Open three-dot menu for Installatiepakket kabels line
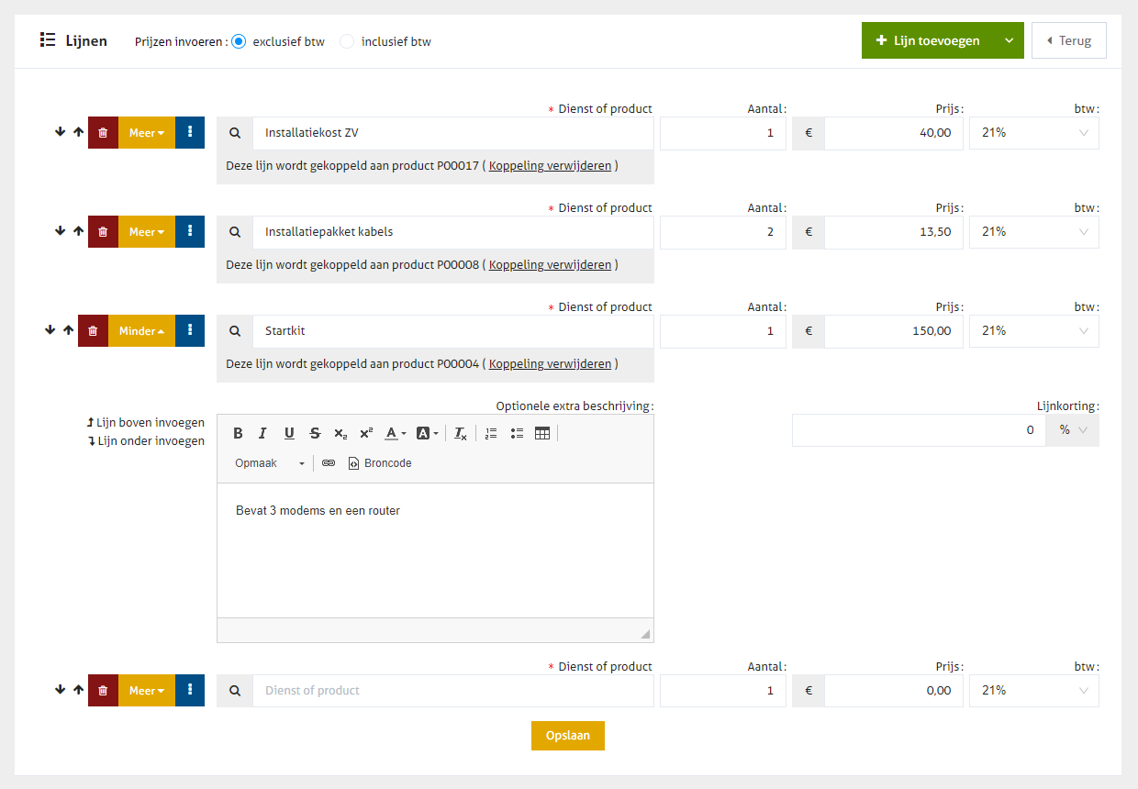The height and width of the screenshot is (789, 1138). coord(190,232)
